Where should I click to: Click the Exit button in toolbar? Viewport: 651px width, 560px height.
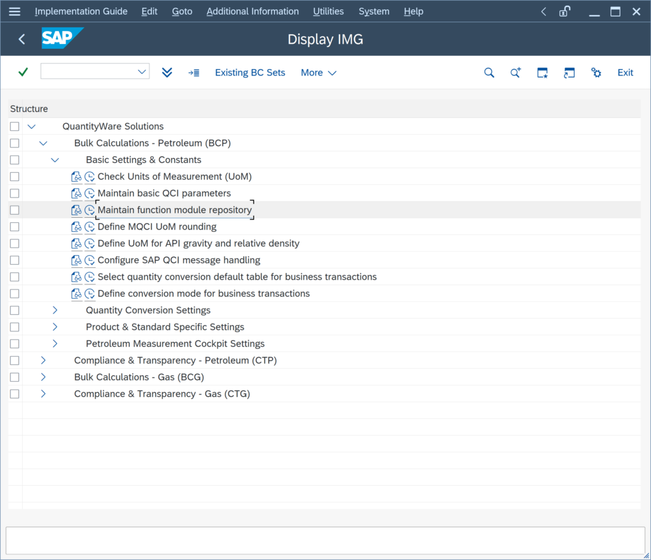tap(626, 73)
